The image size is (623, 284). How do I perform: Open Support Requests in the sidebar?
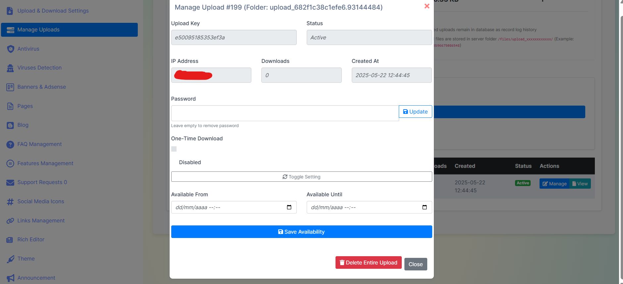pos(42,182)
